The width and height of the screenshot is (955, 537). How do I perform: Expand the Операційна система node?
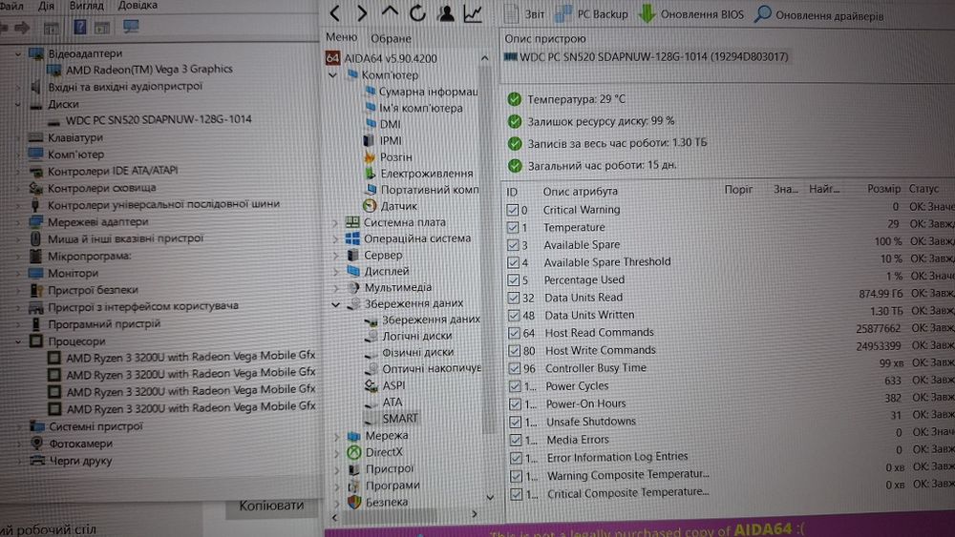pyautogui.click(x=335, y=239)
